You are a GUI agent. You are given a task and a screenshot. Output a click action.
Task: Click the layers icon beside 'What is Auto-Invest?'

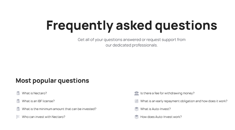click(x=136, y=109)
